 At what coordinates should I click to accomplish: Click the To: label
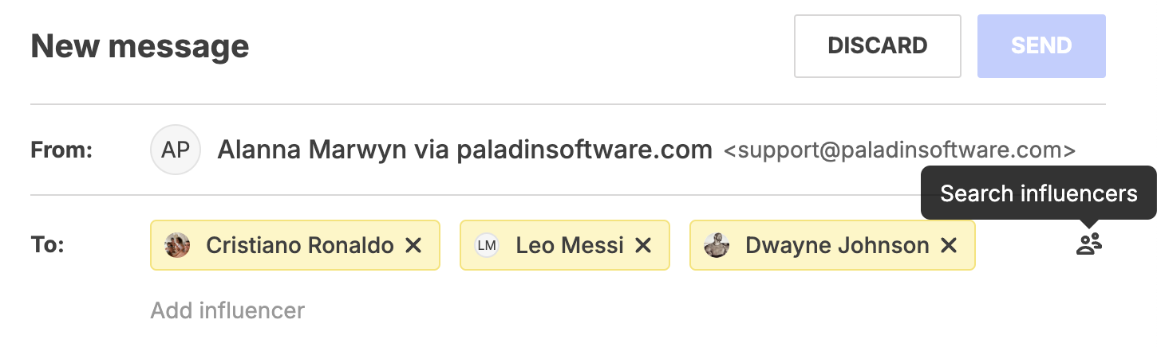coord(47,245)
